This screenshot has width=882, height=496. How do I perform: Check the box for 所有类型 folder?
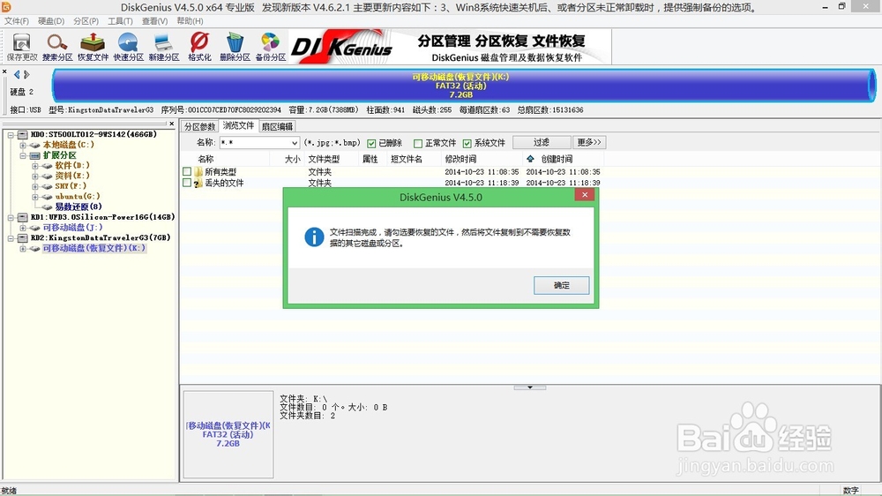tap(187, 171)
